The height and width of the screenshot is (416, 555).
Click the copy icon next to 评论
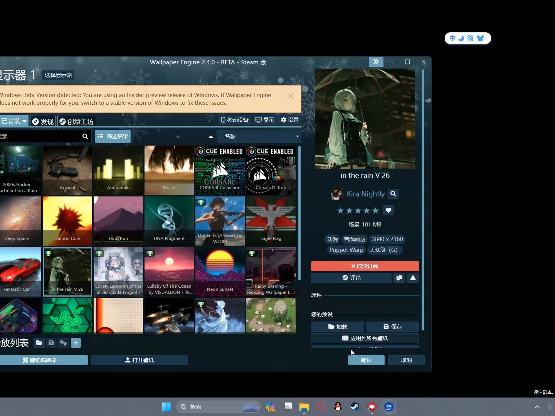[399, 278]
